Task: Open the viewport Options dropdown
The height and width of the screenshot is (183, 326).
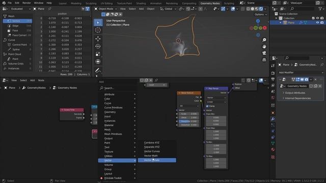Action: pyautogui.click(x=260, y=14)
